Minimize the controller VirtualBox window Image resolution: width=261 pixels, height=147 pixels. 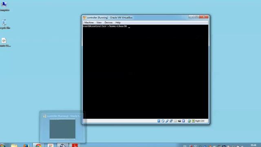pos(191,17)
